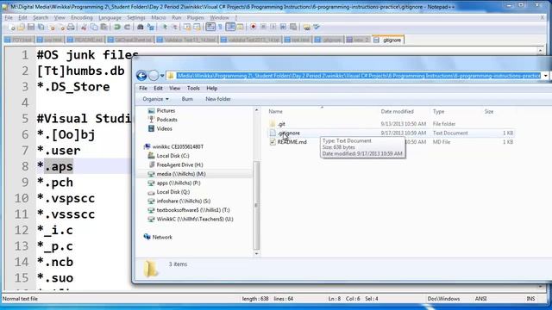552x310 pixels.
Task: Select Local Disk (Q:) in navigation pane
Action: pyautogui.click(x=172, y=192)
